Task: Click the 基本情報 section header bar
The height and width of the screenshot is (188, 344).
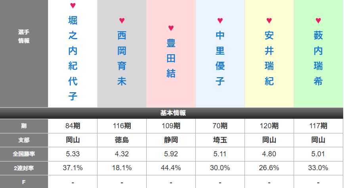Action: (172, 113)
